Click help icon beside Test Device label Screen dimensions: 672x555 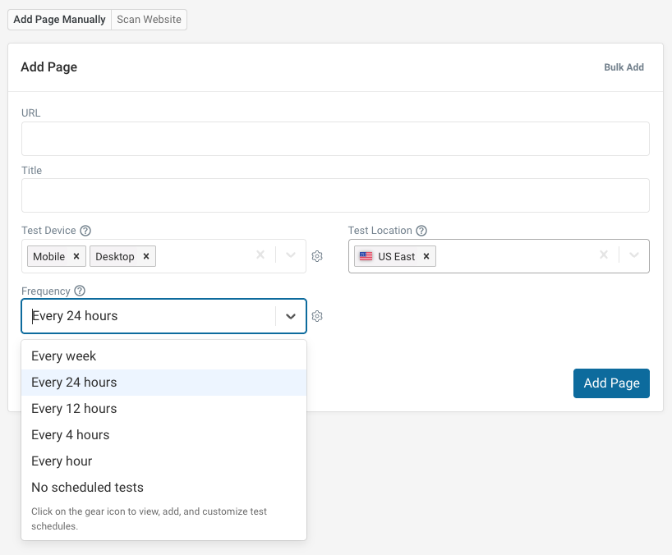[x=85, y=231]
